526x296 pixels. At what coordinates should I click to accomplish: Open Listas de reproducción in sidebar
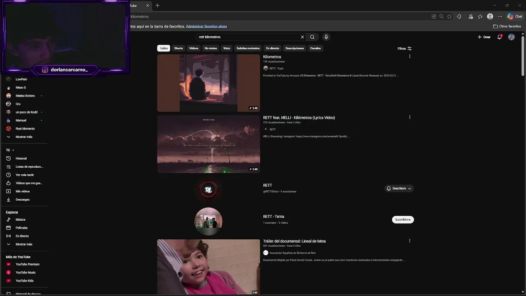24,166
